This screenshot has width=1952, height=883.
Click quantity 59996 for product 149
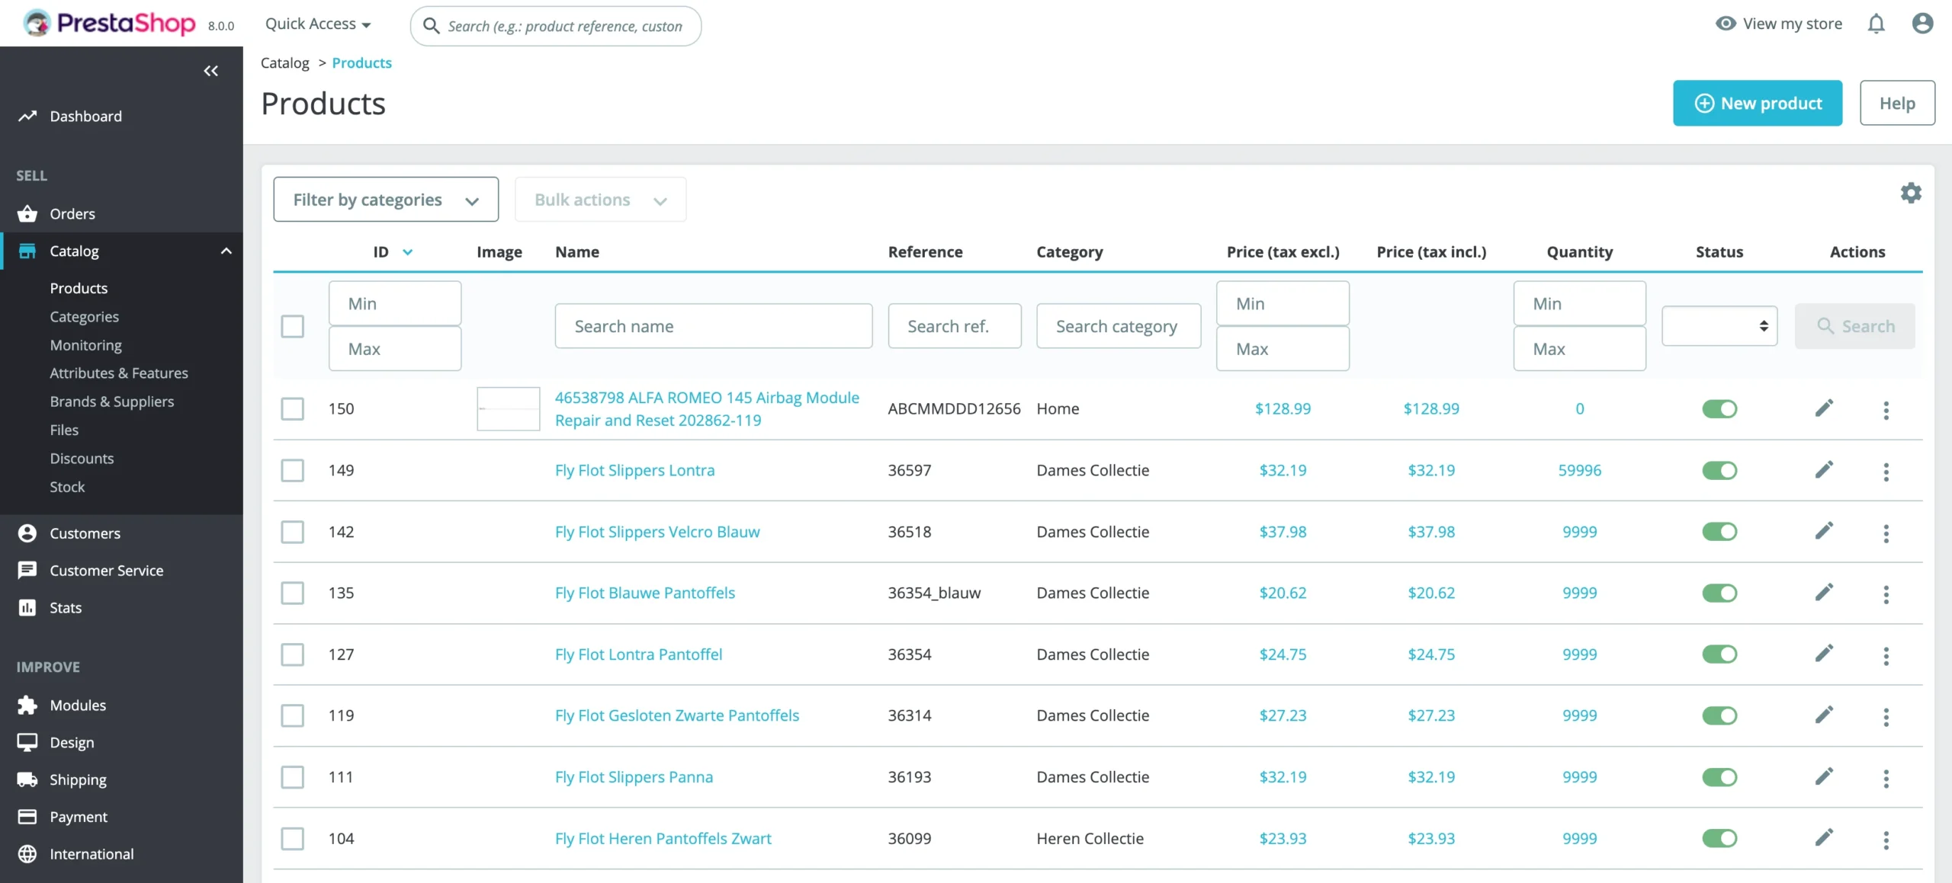pos(1580,470)
